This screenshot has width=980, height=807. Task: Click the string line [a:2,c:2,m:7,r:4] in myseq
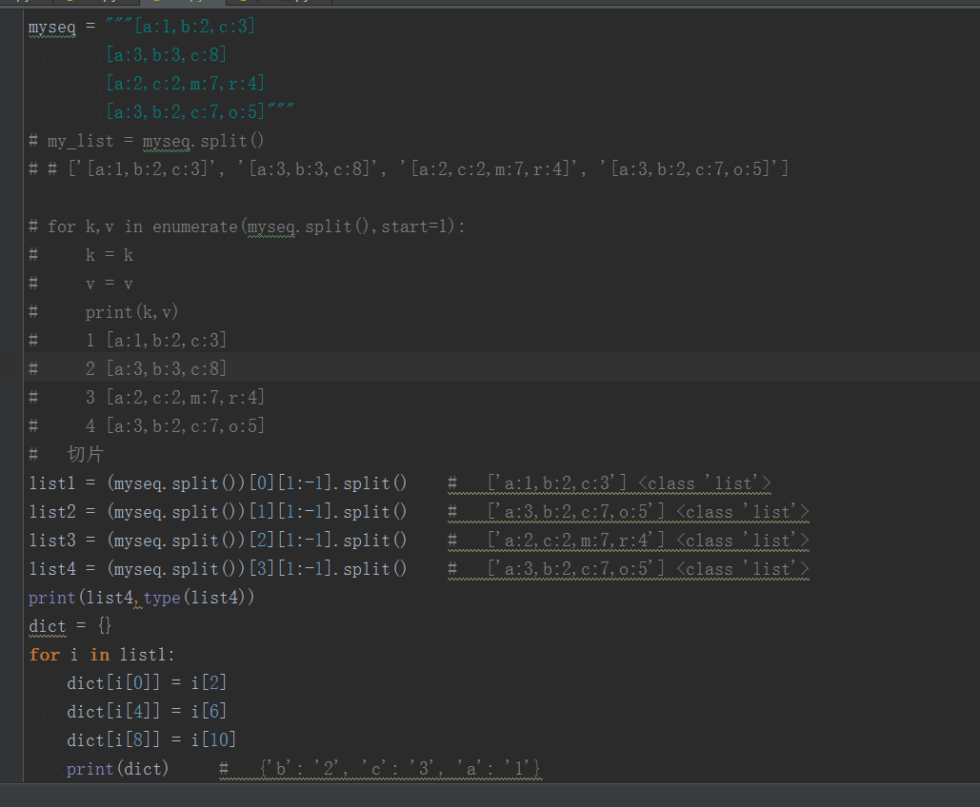tap(186, 84)
